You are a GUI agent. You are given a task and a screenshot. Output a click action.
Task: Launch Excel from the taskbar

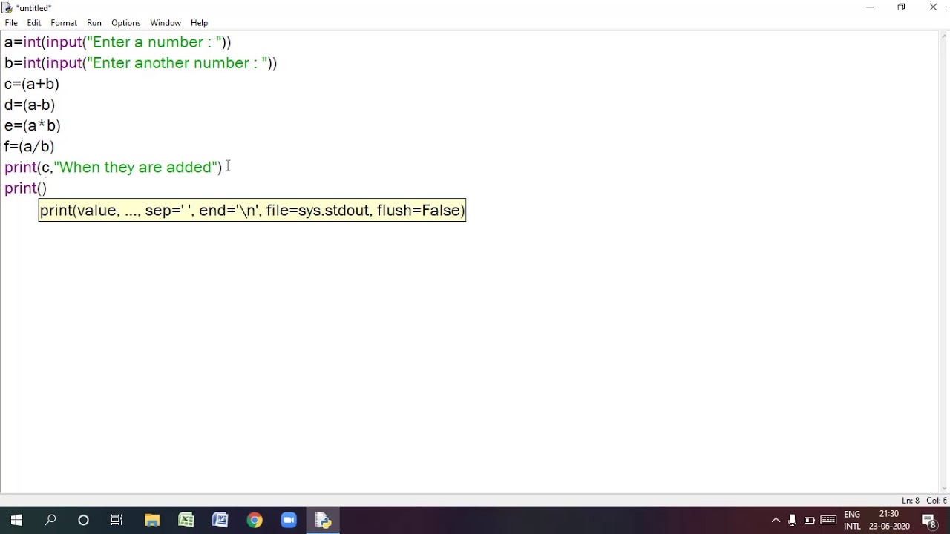pos(186,521)
